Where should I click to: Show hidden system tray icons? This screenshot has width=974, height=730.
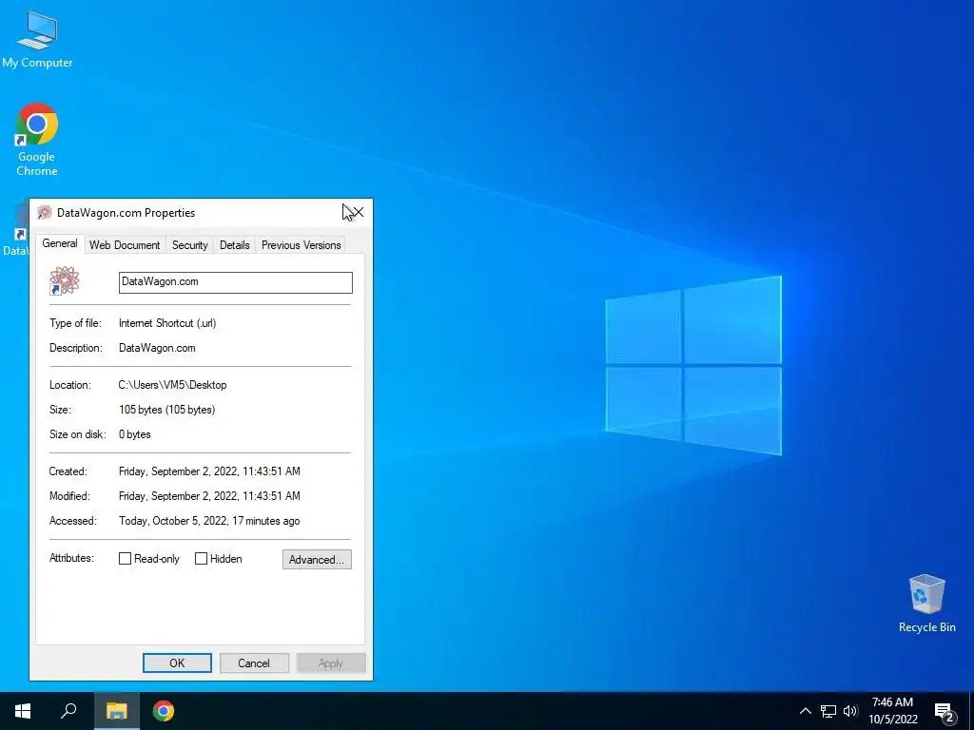tap(805, 711)
